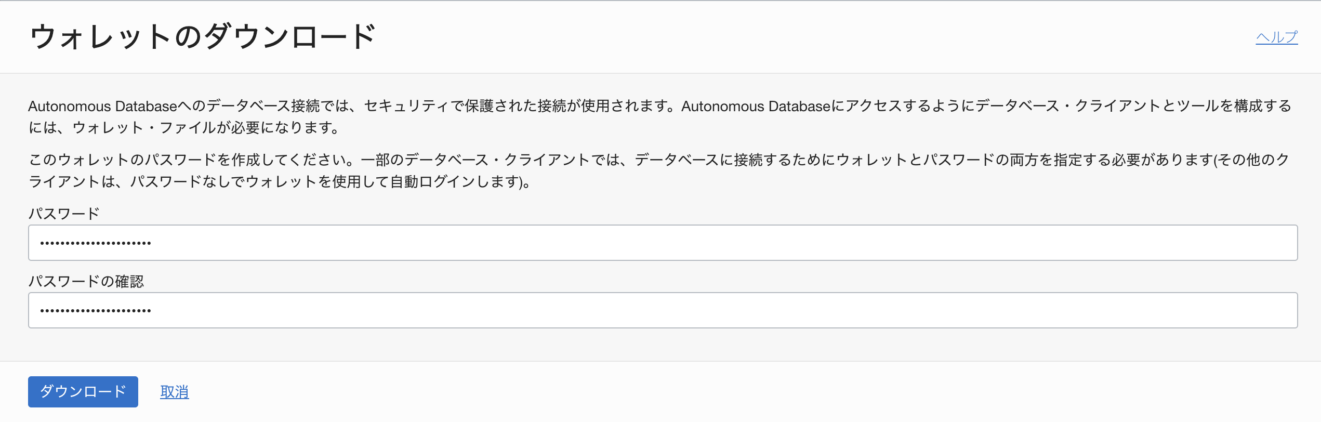Click the sentence このウォレットのパスワードを作成してください
Image resolution: width=1321 pixels, height=422 pixels.
(x=192, y=160)
